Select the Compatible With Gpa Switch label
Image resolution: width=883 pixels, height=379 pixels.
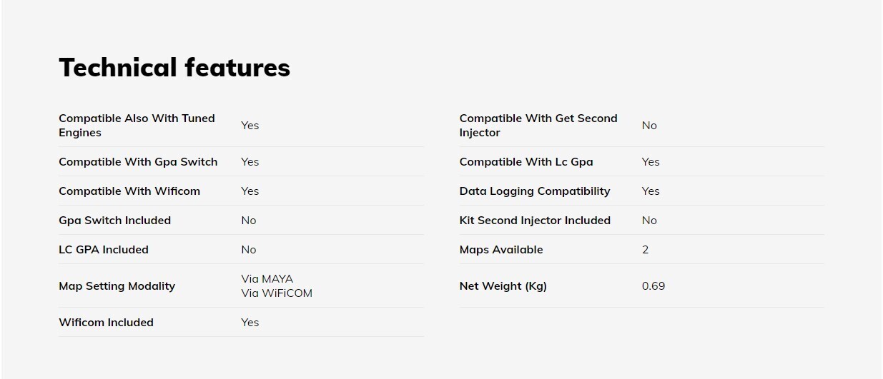pyautogui.click(x=138, y=162)
